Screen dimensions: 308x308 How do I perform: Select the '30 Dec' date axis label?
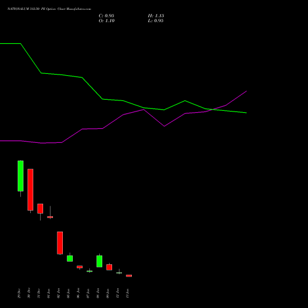(29, 293)
